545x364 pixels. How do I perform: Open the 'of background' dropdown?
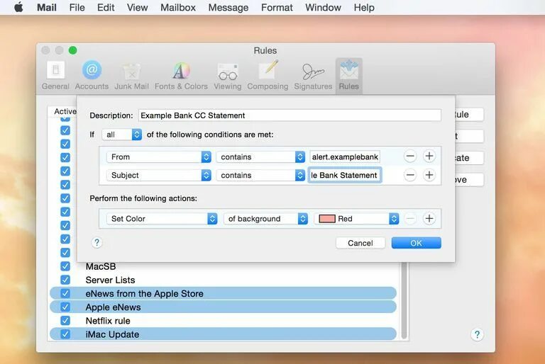tap(265, 219)
